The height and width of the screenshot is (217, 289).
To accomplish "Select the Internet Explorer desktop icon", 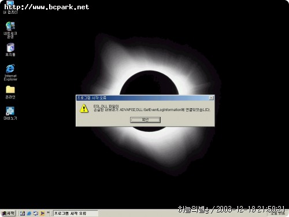I will pos(10,72).
